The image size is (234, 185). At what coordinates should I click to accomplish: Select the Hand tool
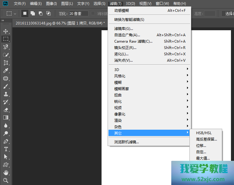pyautogui.click(x=5, y=173)
